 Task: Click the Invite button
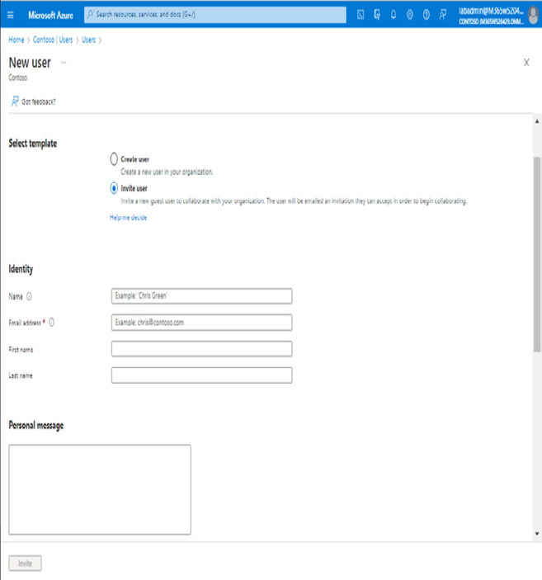click(x=25, y=563)
